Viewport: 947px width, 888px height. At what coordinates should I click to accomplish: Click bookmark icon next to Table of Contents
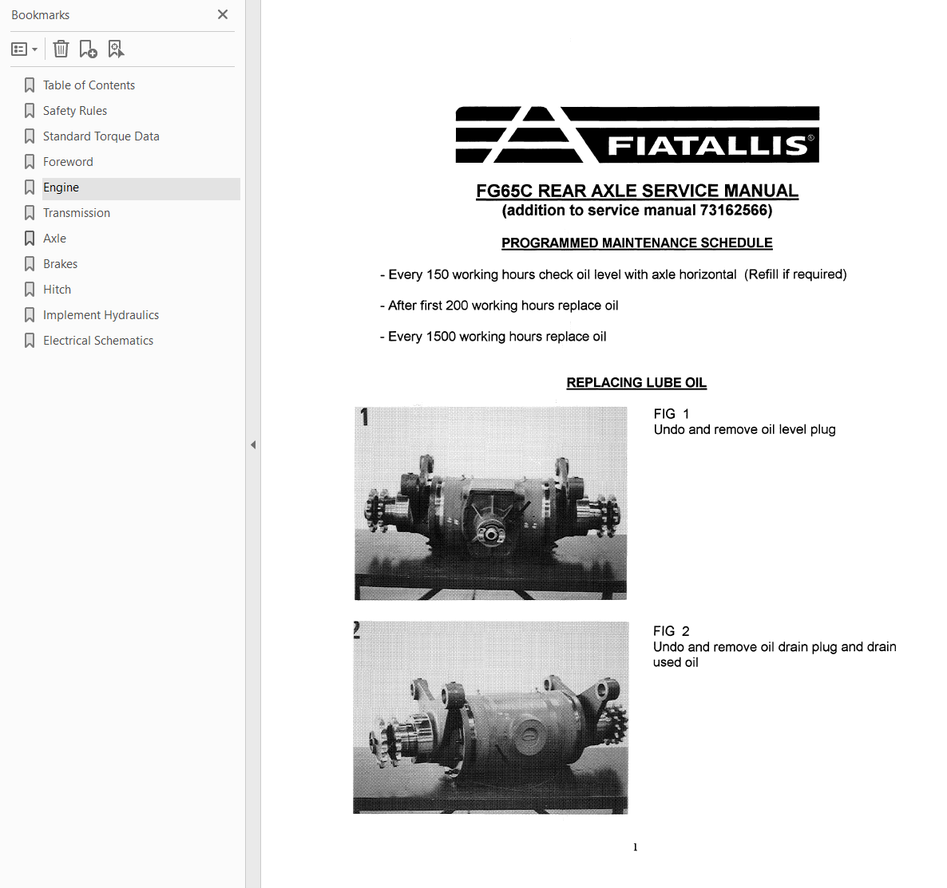(x=29, y=85)
